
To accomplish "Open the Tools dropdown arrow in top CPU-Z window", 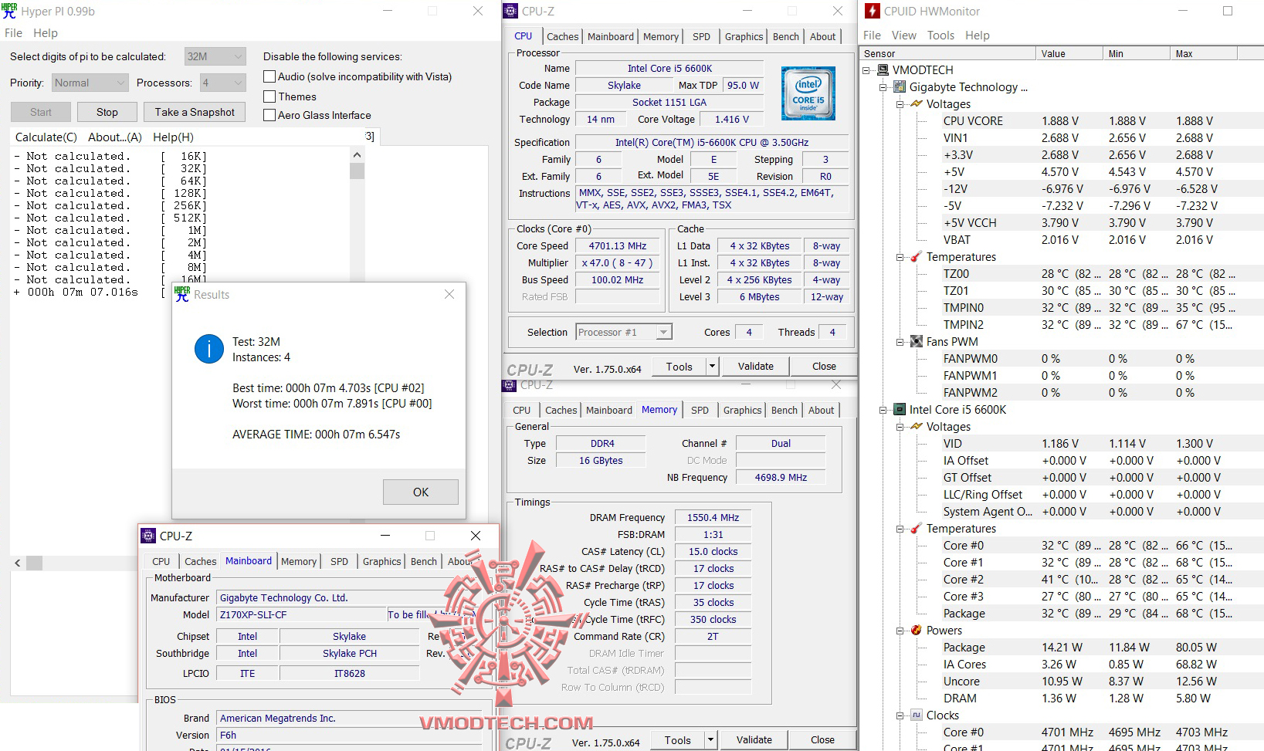I will (712, 367).
